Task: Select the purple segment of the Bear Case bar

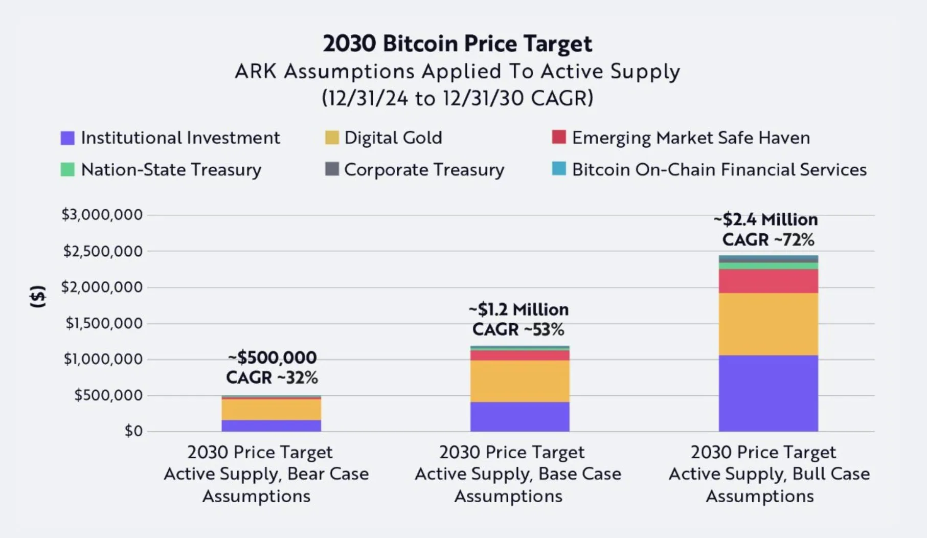Action: 271,425
